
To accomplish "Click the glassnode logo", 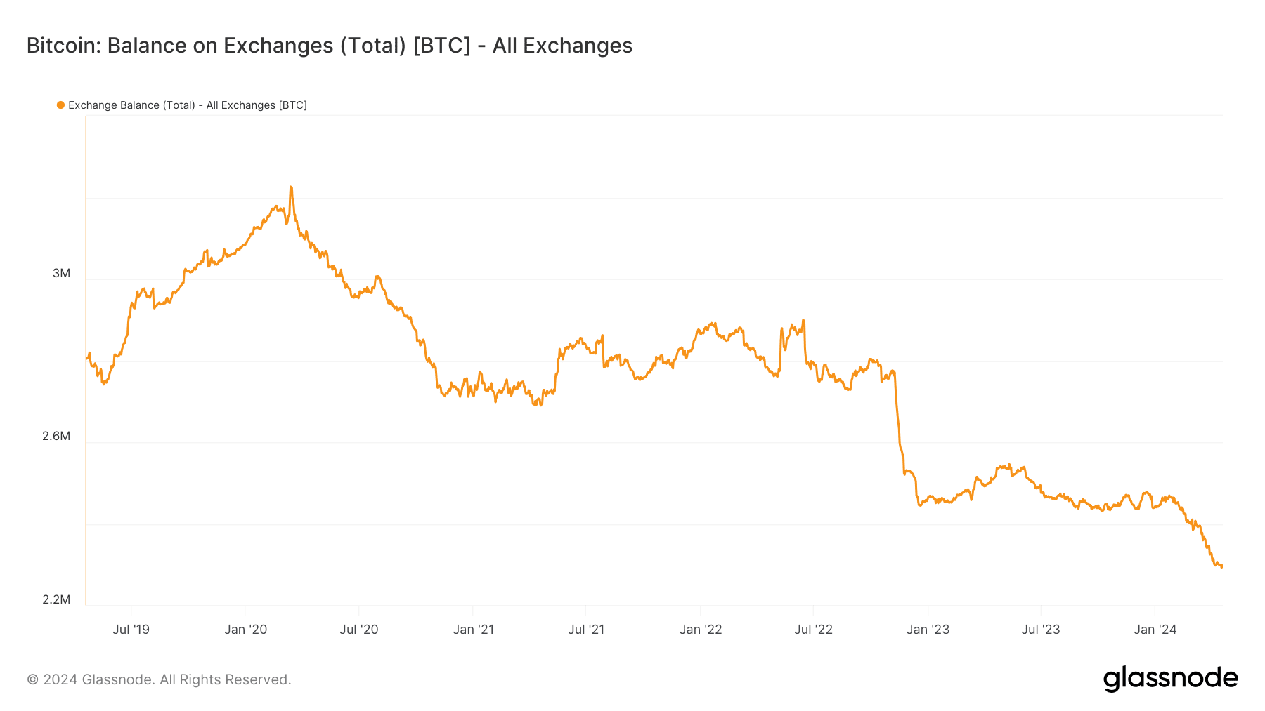I will (x=1170, y=679).
